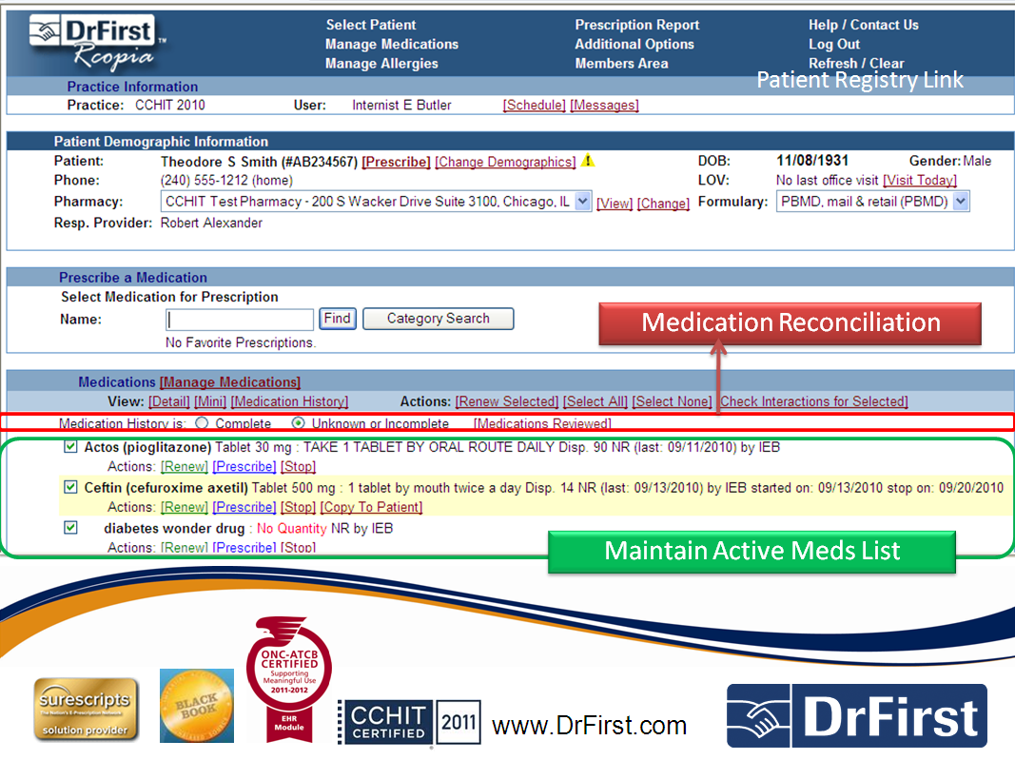Open Additional Options menu

click(x=634, y=44)
